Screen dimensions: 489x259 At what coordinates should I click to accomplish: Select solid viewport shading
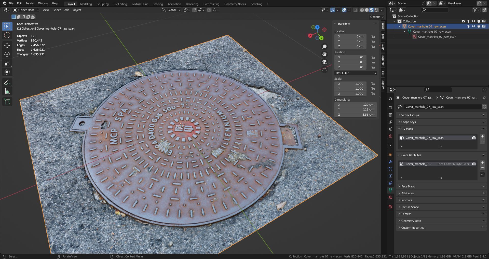coord(367,10)
